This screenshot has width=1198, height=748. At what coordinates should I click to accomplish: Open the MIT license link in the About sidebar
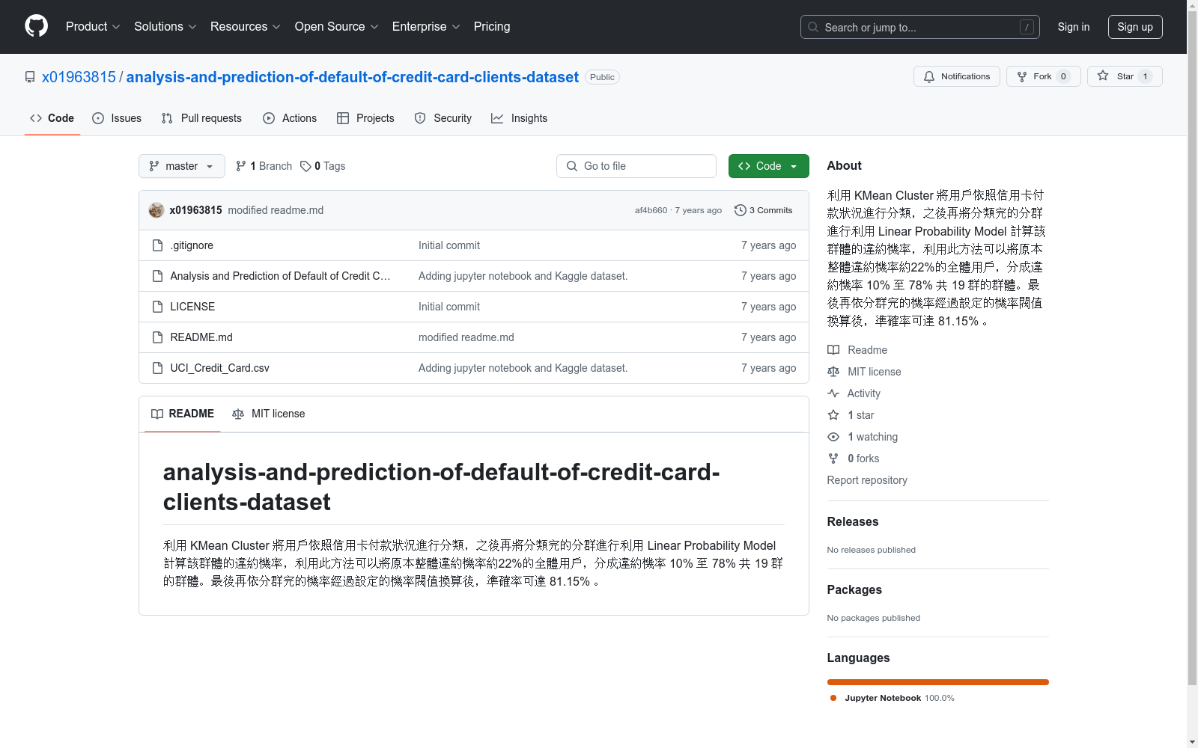864,372
